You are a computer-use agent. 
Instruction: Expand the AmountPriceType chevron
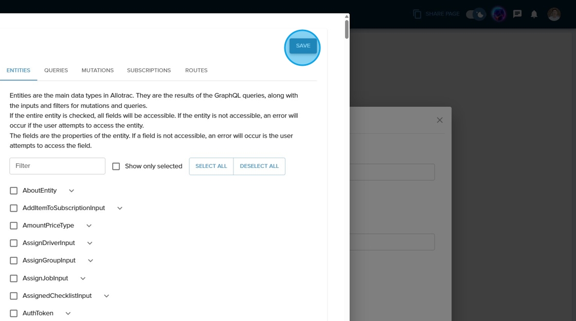(x=89, y=225)
